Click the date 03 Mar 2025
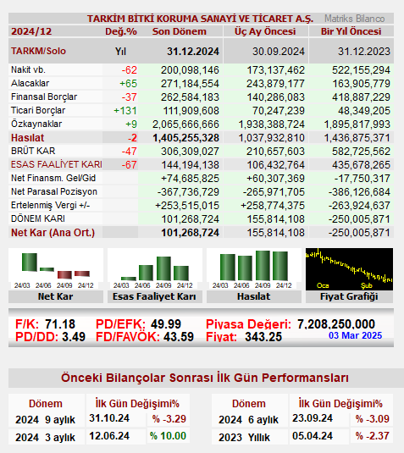The image size is (404, 453). click(355, 335)
